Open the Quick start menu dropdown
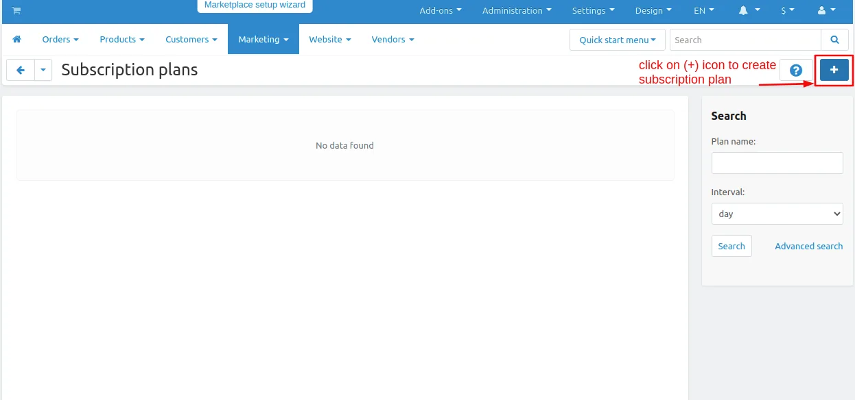Image resolution: width=855 pixels, height=400 pixels. (618, 40)
